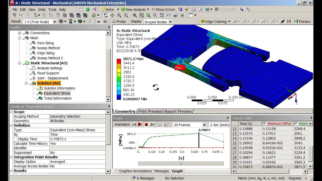Collapse the Scope details section

(11, 112)
